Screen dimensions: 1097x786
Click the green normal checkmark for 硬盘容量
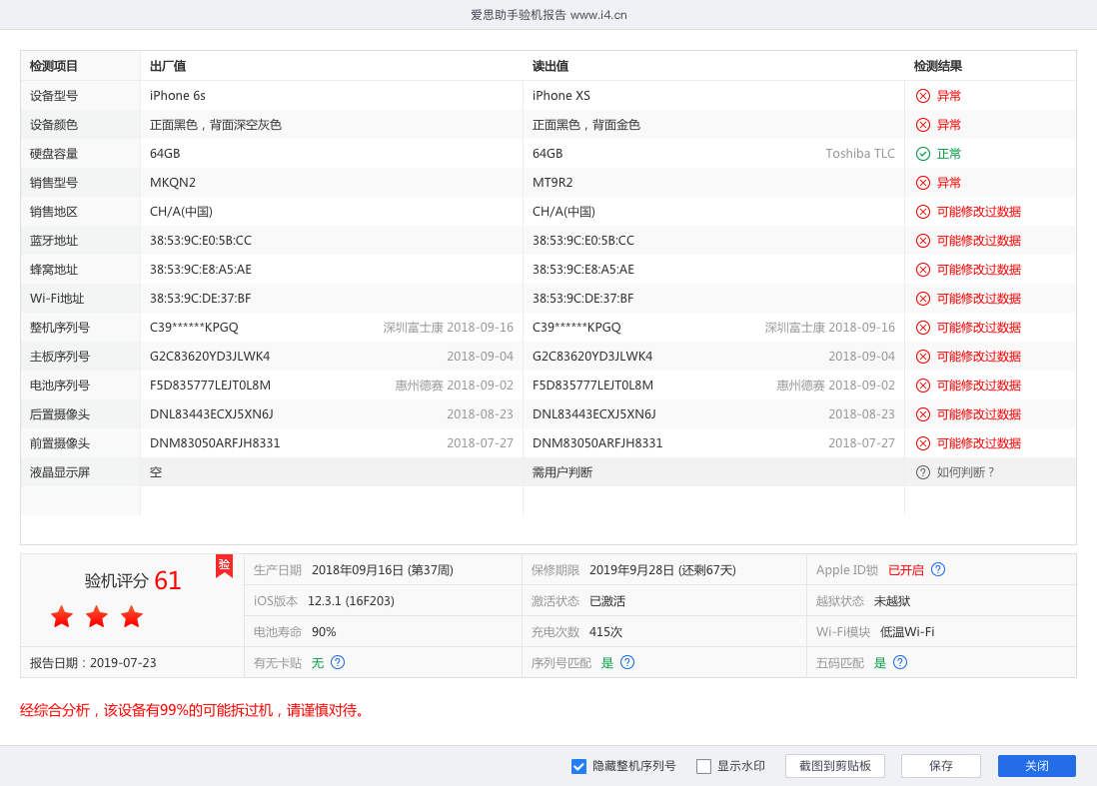point(923,154)
